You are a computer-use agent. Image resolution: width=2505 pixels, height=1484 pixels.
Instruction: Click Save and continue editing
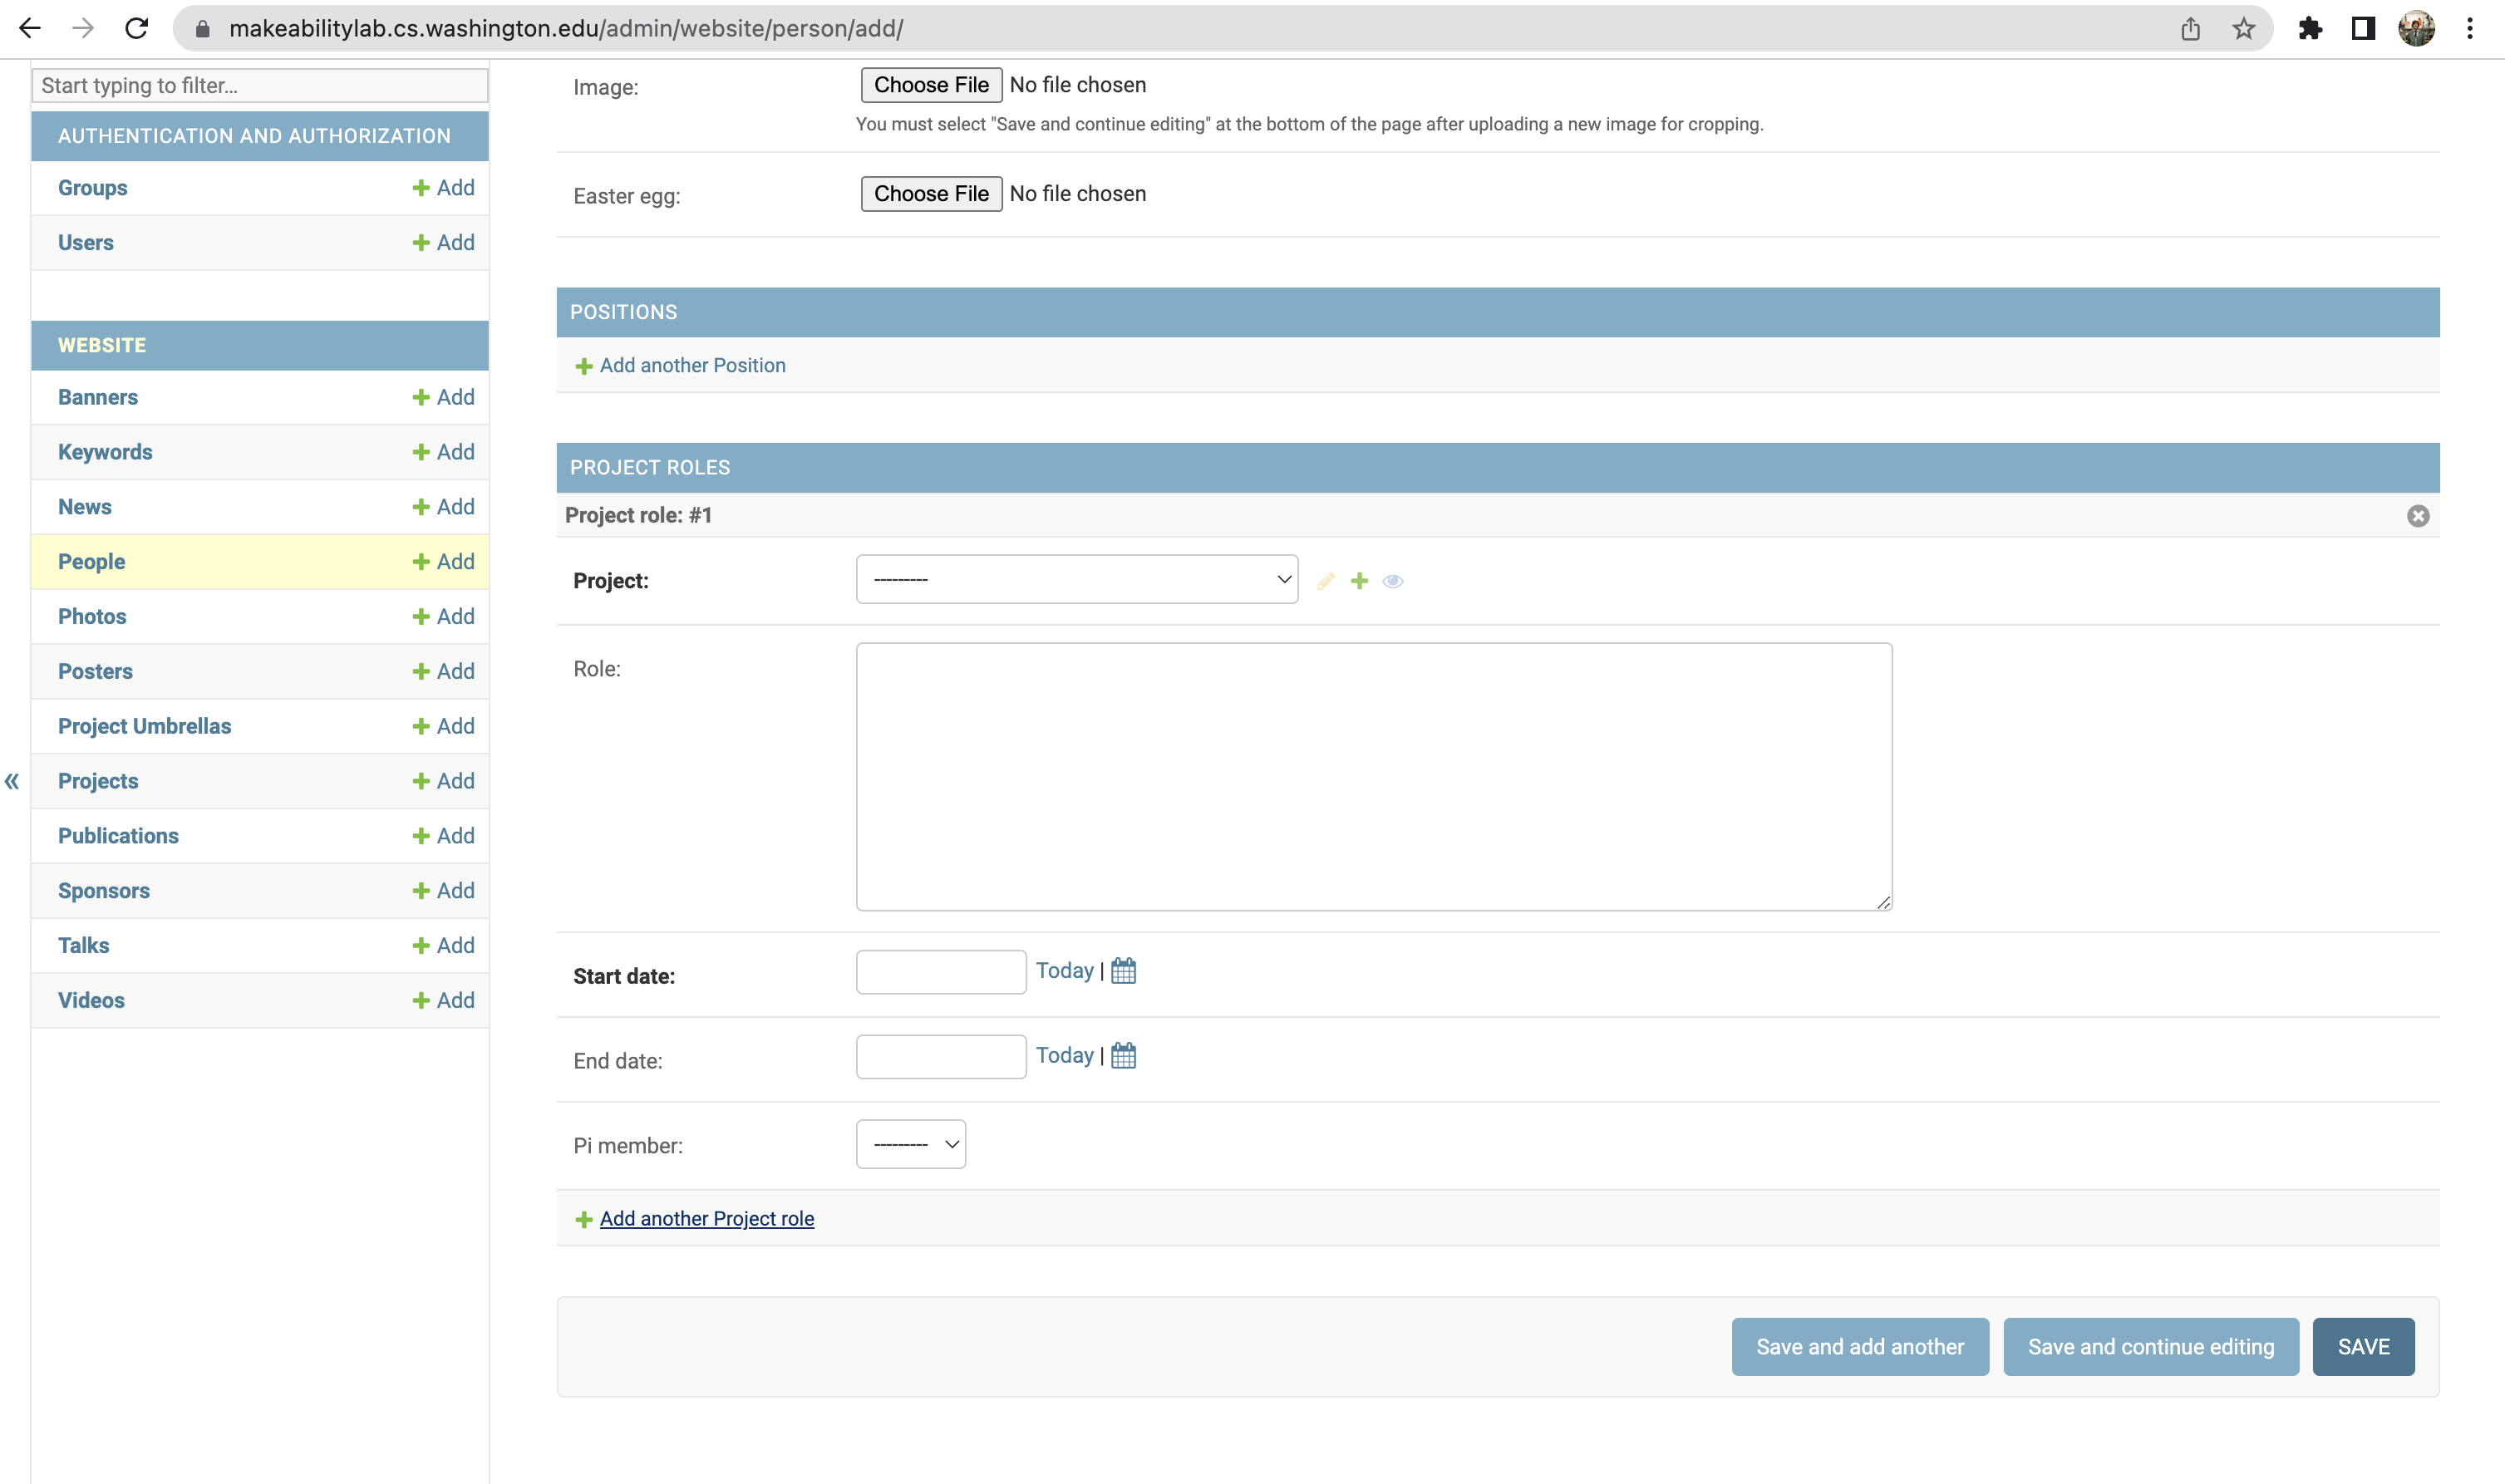pos(2150,1346)
